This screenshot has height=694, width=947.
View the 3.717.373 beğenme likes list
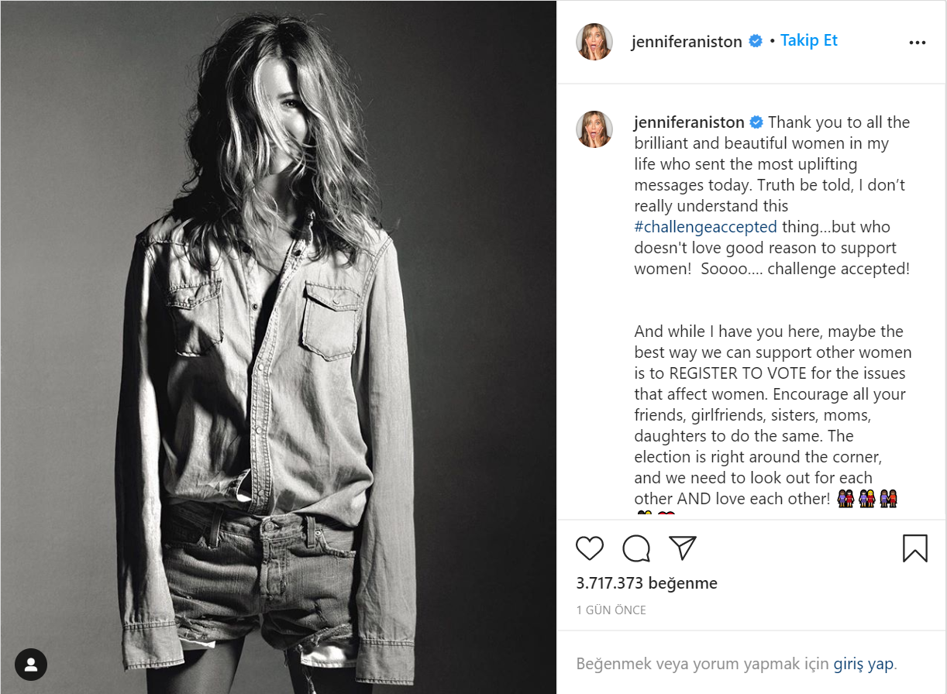[x=646, y=583]
